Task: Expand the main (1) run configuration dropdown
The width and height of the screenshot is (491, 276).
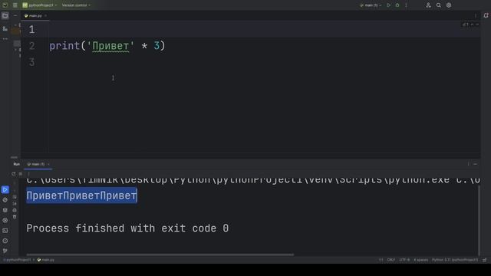Action: click(x=371, y=5)
